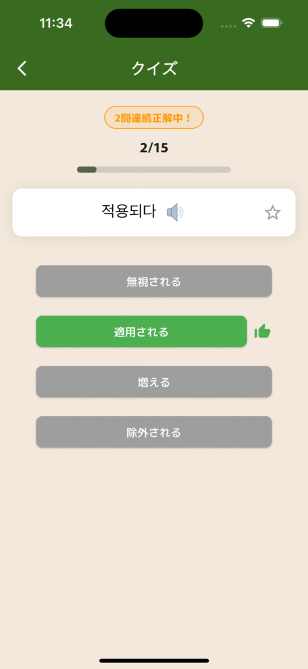Tap the battery indicator icon
Viewport: 308px width, 669px height.
click(x=272, y=23)
